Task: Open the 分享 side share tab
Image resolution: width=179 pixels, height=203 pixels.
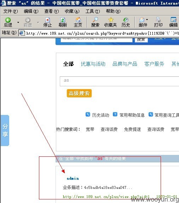Action: [x=5, y=130]
